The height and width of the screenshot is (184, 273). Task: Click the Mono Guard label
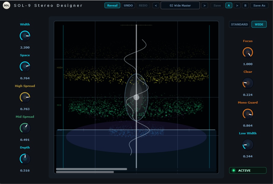[248, 103]
